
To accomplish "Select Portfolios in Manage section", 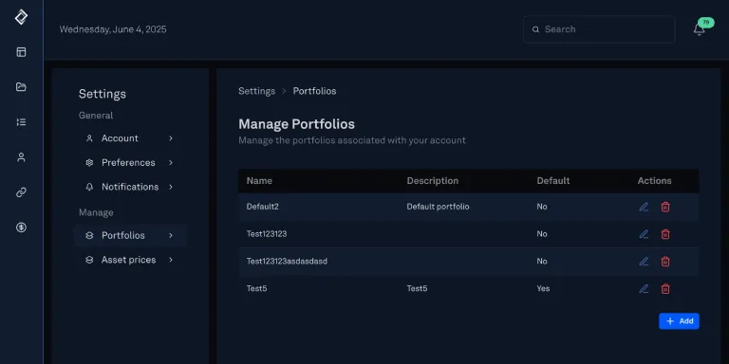I will pos(130,235).
